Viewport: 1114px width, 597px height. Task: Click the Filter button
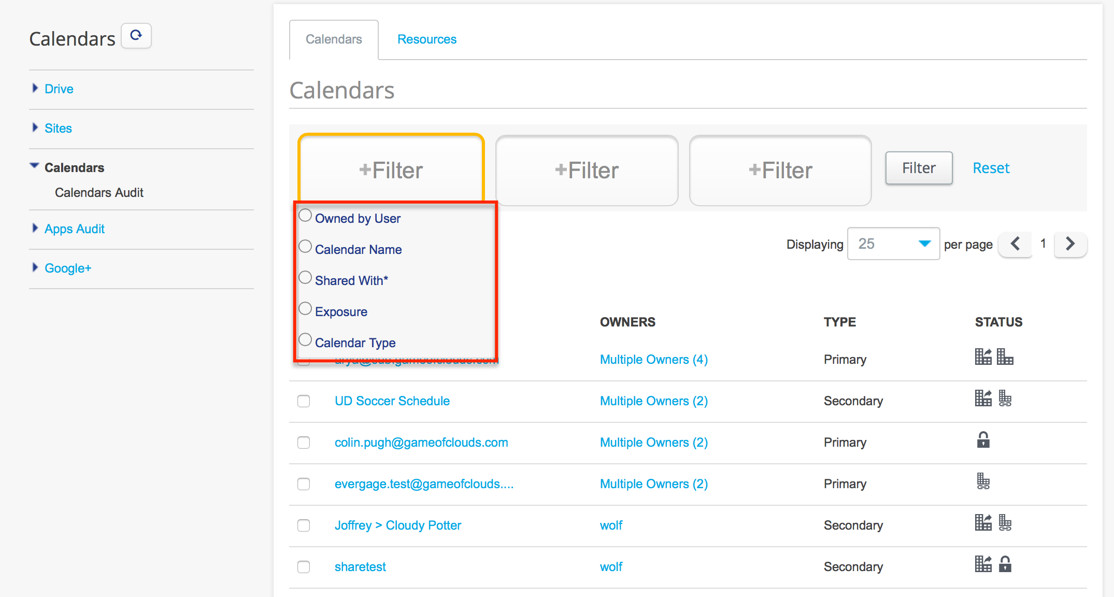point(919,168)
